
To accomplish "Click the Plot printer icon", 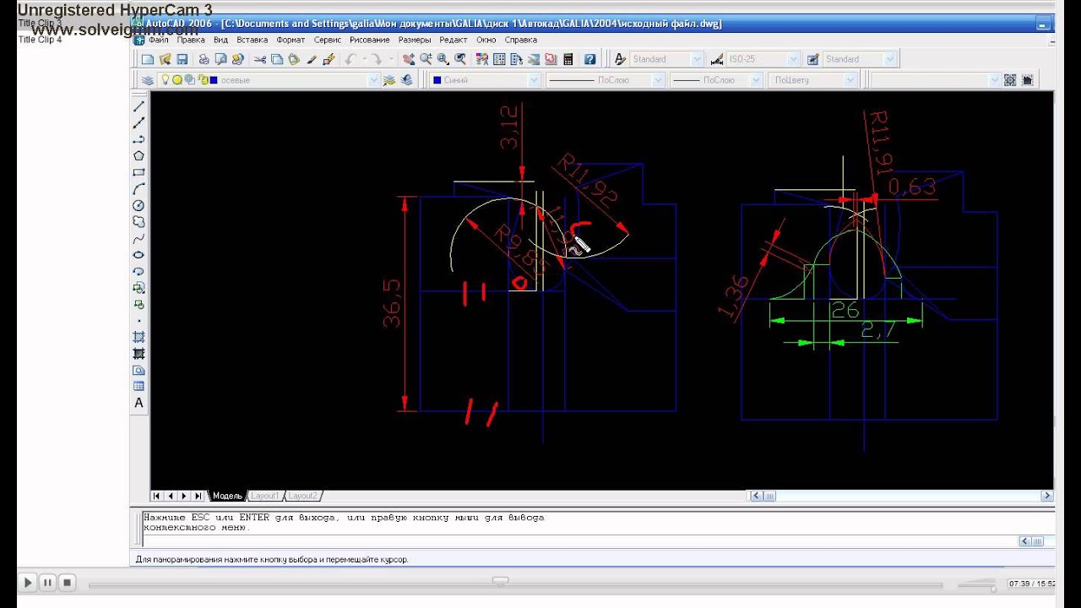I will [x=204, y=59].
